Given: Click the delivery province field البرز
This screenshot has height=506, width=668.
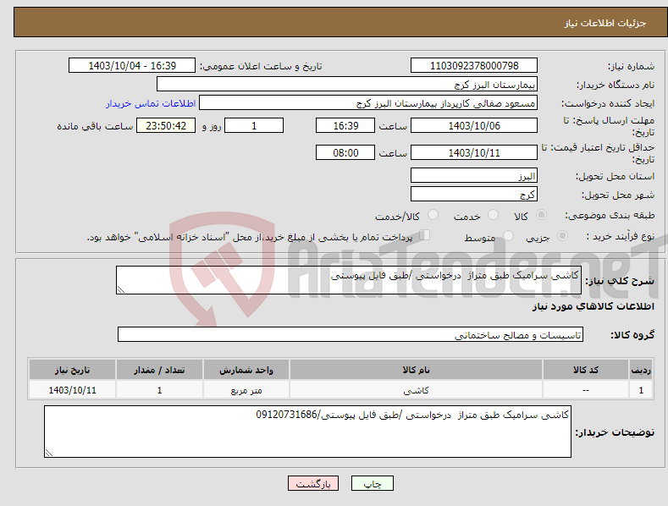Looking at the screenshot, I should pyautogui.click(x=474, y=175).
